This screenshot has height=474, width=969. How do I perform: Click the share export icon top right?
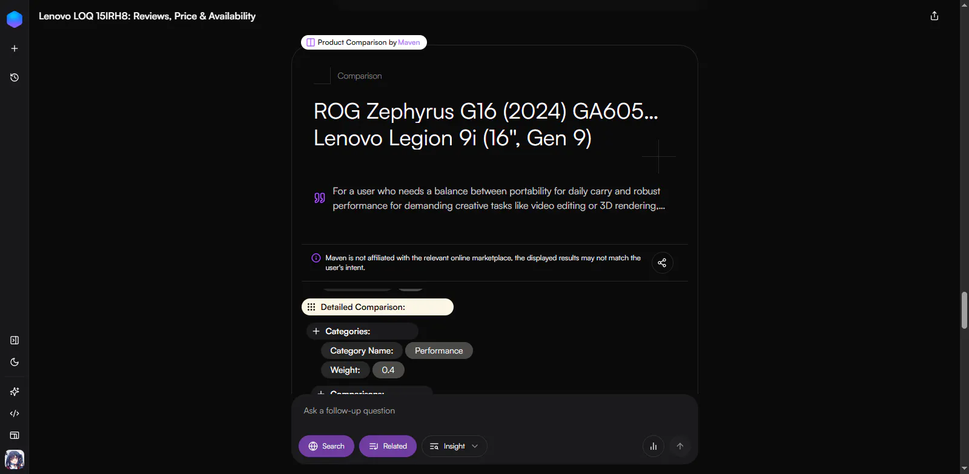tap(934, 16)
